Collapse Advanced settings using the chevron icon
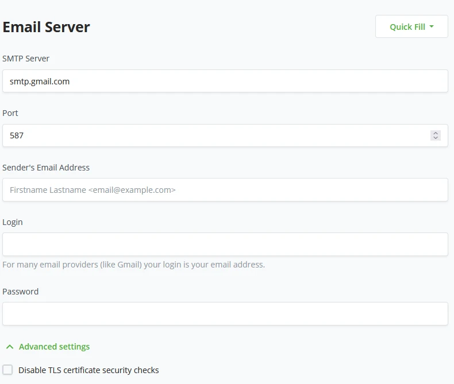 pyautogui.click(x=10, y=347)
